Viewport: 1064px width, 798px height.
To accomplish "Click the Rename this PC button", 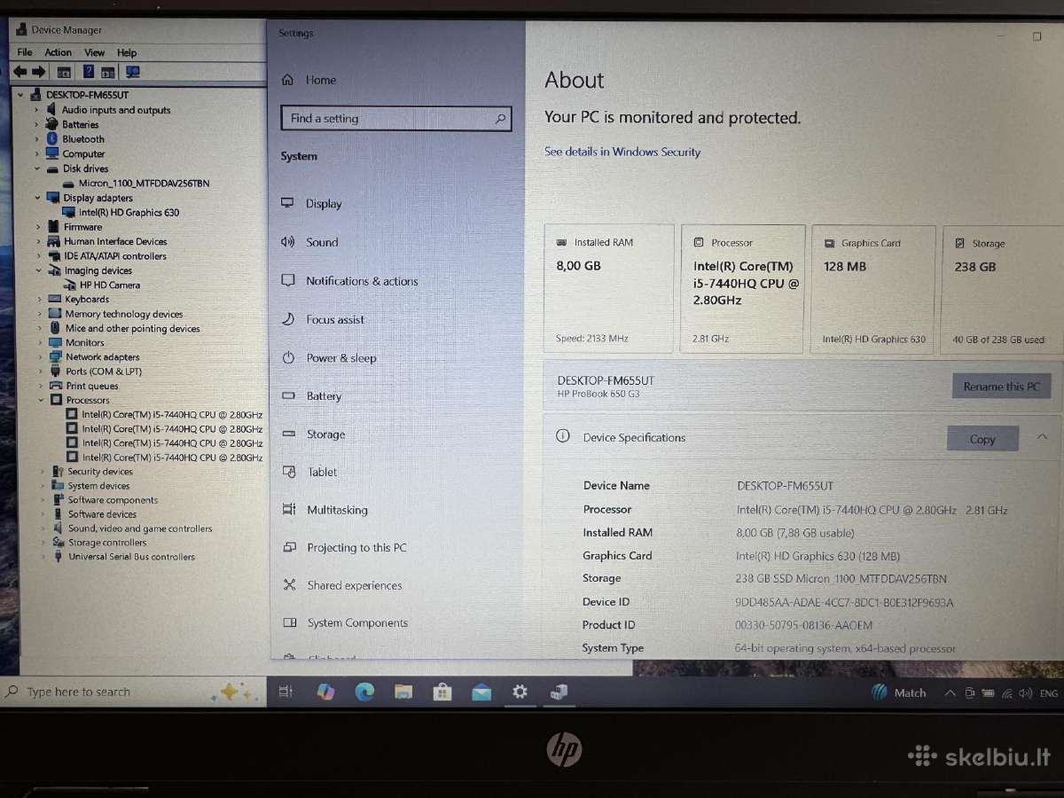I will pyautogui.click(x=1001, y=387).
